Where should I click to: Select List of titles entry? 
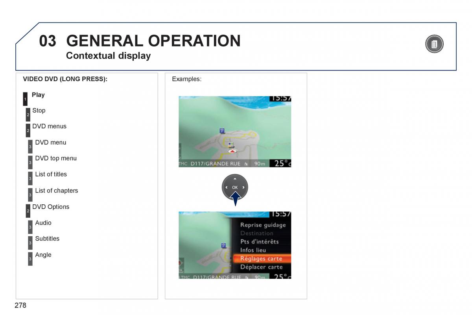[51, 174]
